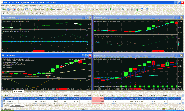This screenshot has height=111, width=185.
Task: Select the trendline tool
Action: click(x=20, y=13)
